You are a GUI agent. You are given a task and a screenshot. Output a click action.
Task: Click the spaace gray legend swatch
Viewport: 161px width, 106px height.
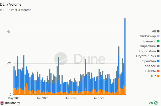158,66
